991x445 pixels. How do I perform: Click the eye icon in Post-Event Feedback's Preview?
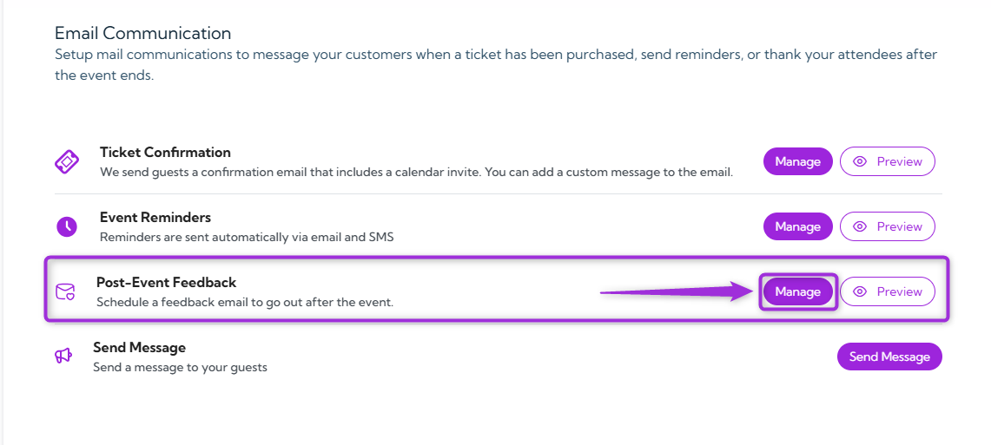[861, 291]
